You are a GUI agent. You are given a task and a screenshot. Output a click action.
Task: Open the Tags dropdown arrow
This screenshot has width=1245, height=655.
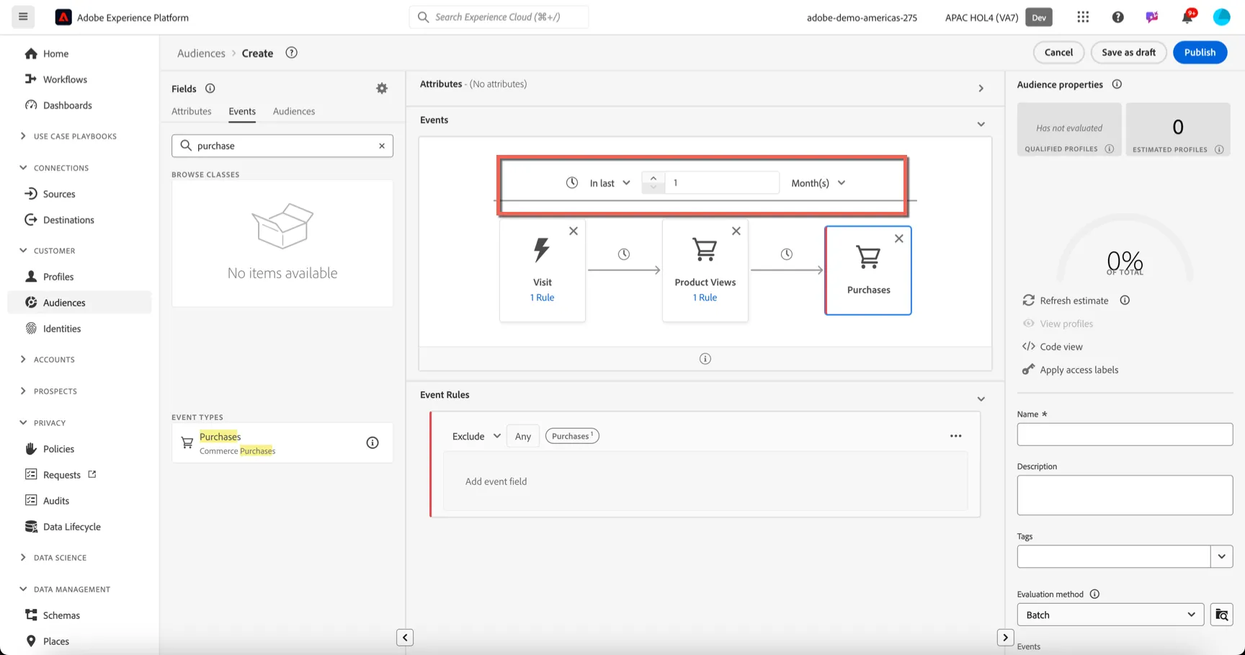[1222, 556]
